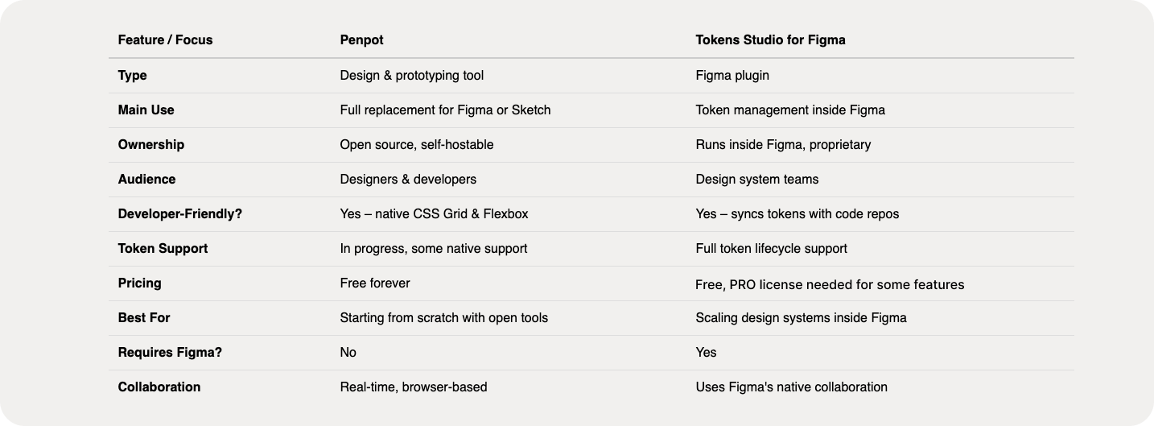Screen dimensions: 1154x426
Task: Select the Requires Figma? row label
Action: click(x=170, y=353)
